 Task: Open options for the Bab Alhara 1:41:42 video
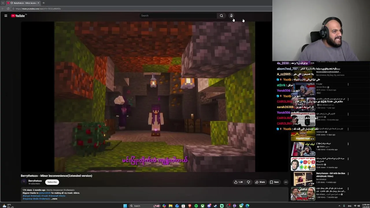348,189
